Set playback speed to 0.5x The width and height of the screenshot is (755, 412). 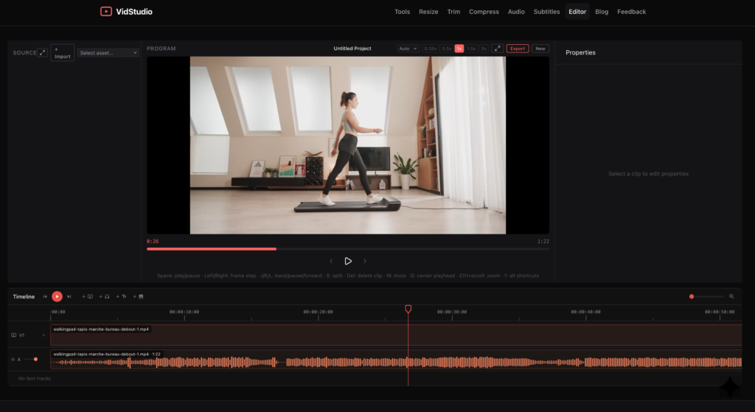click(447, 49)
